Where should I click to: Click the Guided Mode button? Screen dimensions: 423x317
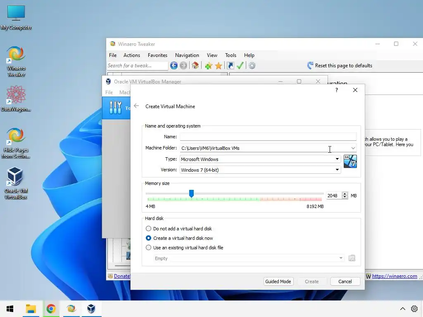[278, 282]
